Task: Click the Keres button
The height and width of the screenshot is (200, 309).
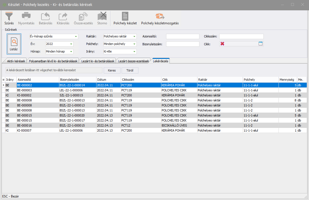Action: [112, 70]
